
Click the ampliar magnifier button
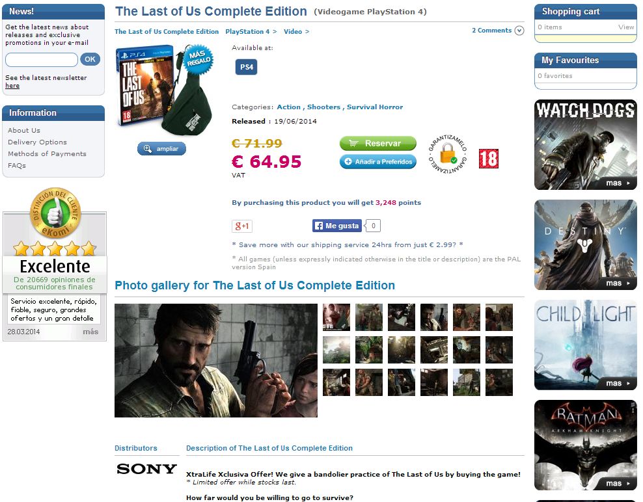tap(161, 149)
